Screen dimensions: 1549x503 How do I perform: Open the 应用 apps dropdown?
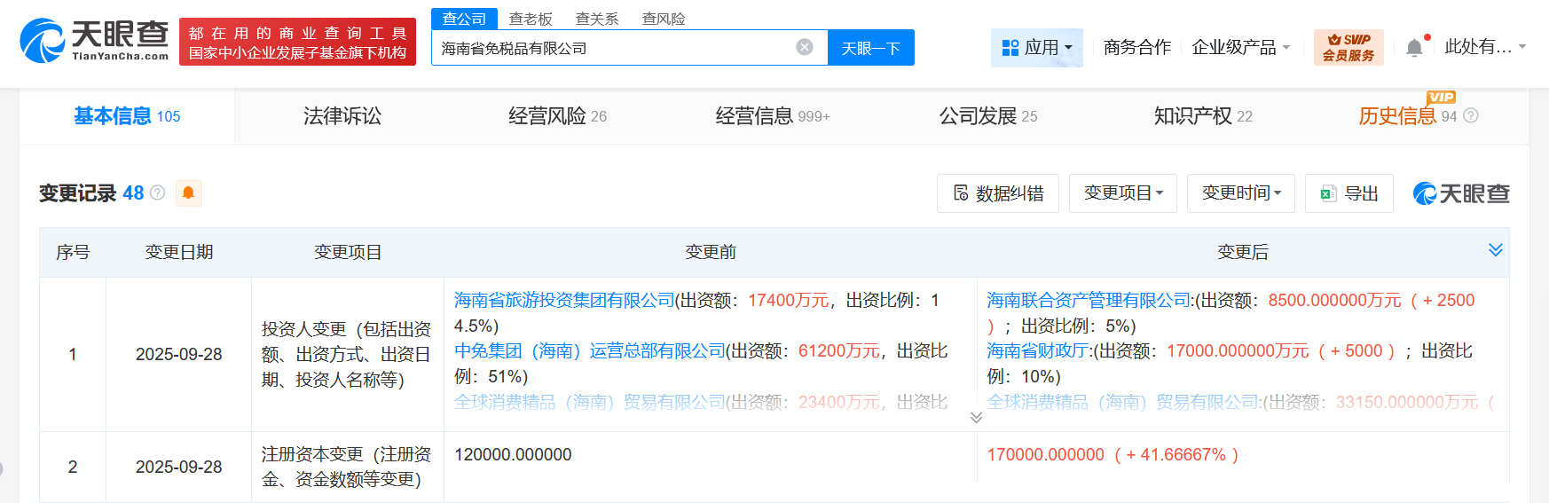(1036, 47)
